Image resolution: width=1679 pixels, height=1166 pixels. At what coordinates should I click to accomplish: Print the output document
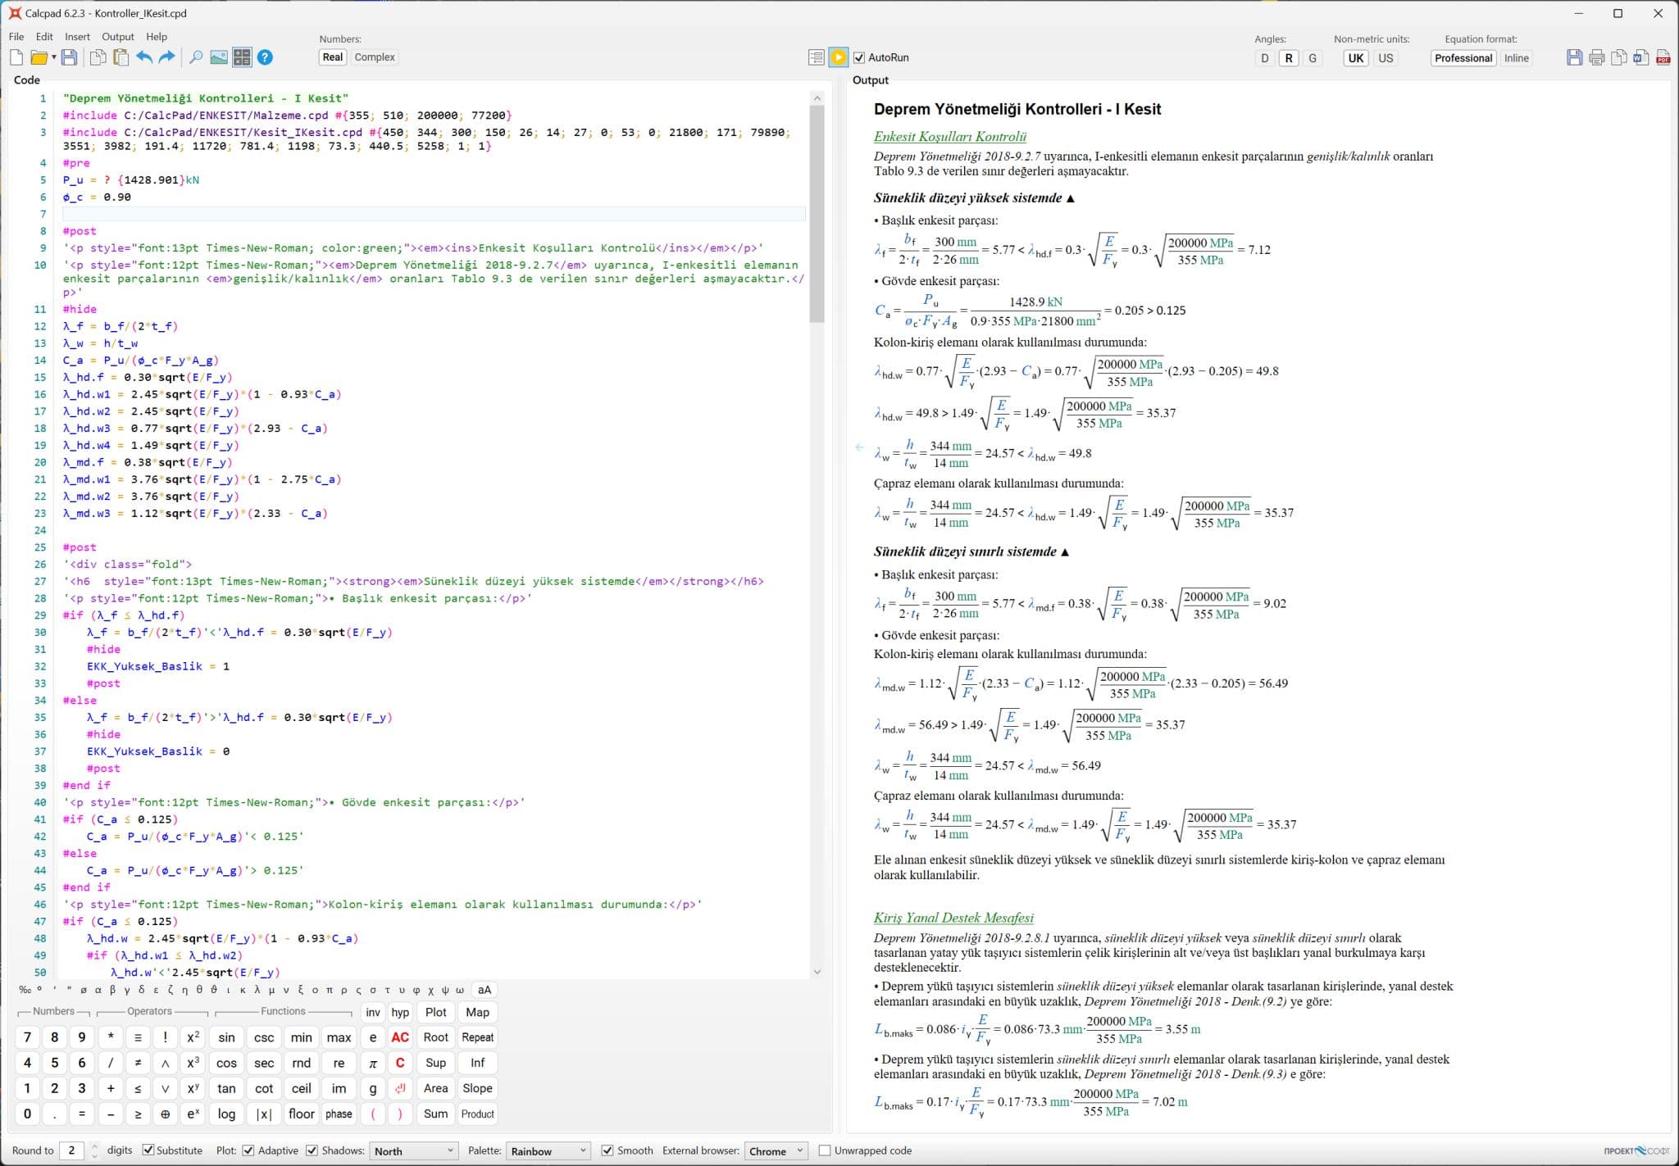pyautogui.click(x=1596, y=57)
